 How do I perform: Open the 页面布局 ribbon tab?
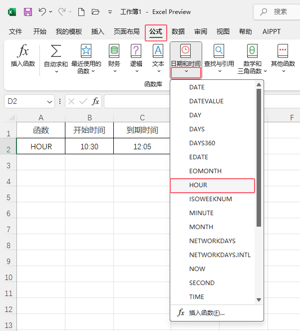(127, 31)
